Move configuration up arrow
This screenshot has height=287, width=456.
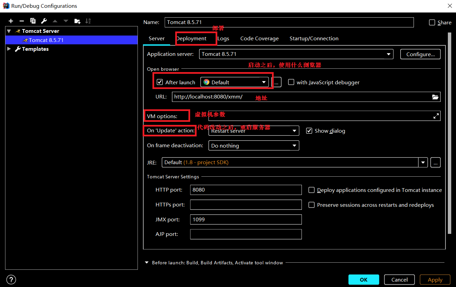[55, 21]
